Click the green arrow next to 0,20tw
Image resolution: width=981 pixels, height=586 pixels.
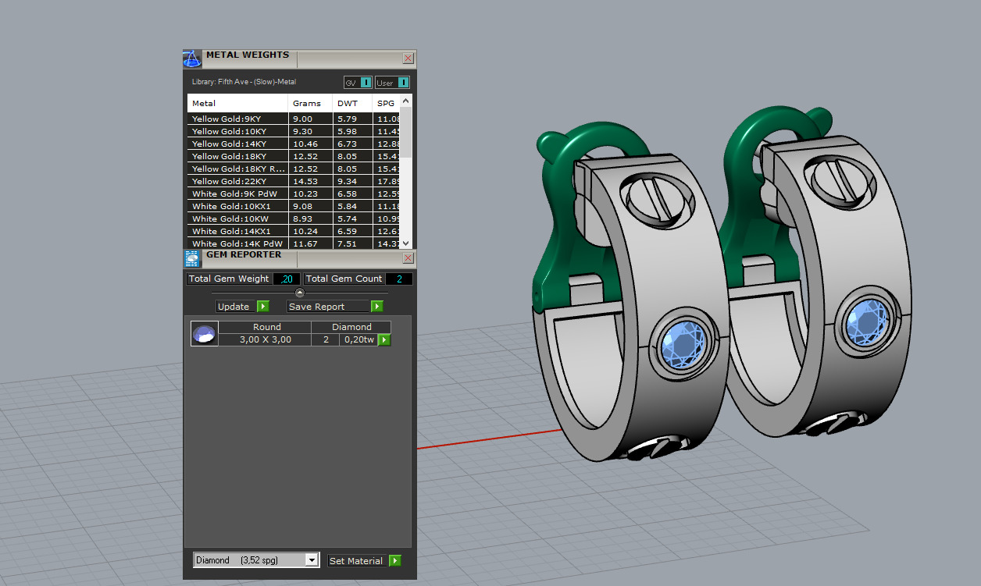pos(384,339)
